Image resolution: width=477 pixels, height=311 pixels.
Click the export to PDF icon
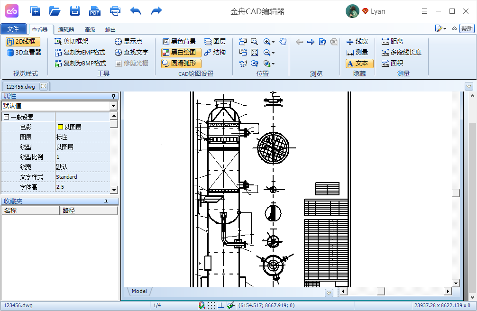[x=95, y=11]
